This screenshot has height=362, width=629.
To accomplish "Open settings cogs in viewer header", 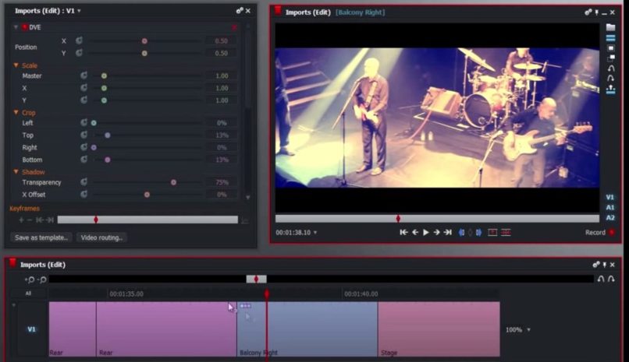I will pos(588,12).
